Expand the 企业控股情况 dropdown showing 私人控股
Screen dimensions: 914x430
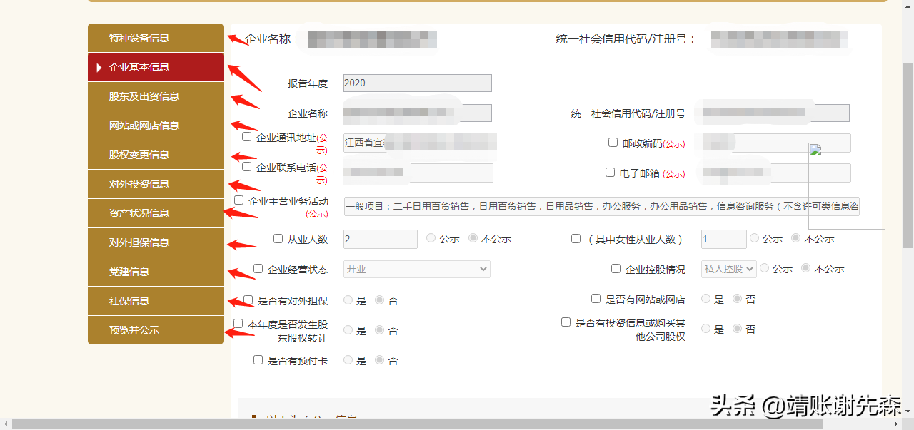click(x=728, y=269)
